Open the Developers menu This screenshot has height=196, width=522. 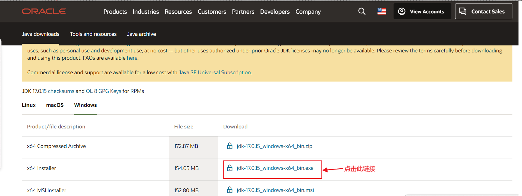[275, 12]
